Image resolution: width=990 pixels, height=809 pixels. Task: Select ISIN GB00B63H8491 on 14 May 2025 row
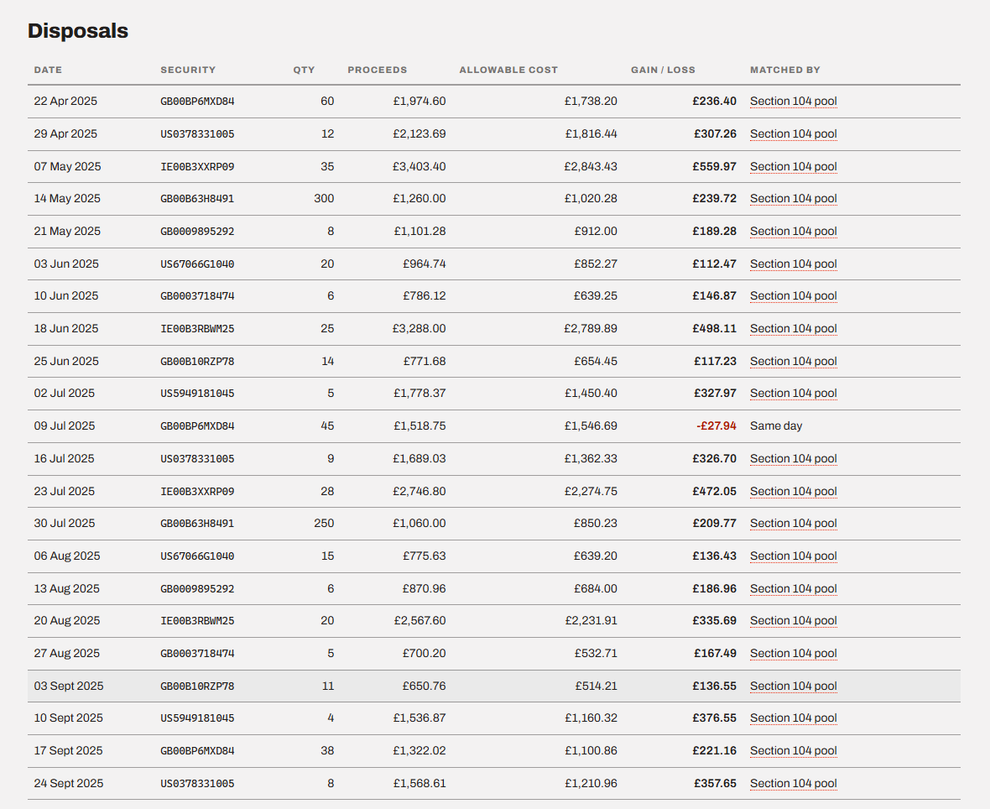pyautogui.click(x=197, y=198)
